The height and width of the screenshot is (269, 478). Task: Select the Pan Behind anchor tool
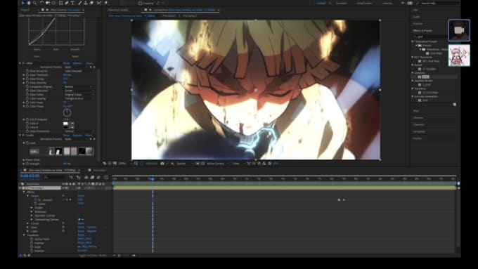click(x=53, y=3)
